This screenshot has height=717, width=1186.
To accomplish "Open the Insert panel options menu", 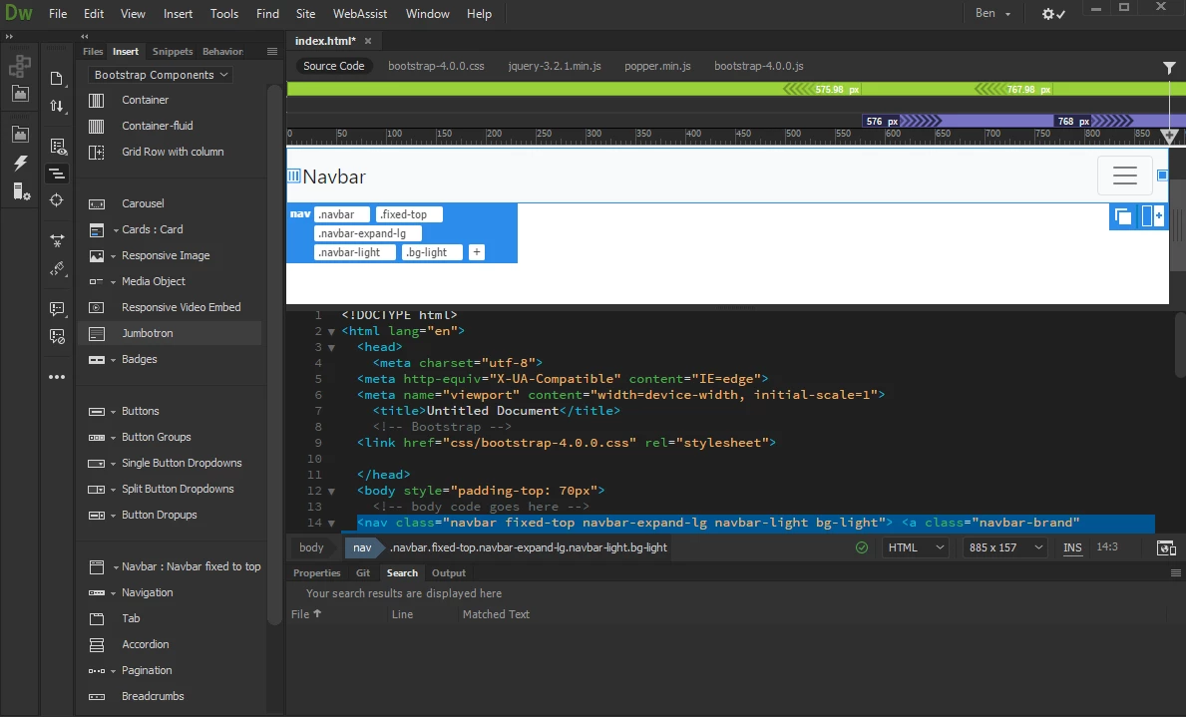I will click(x=272, y=52).
